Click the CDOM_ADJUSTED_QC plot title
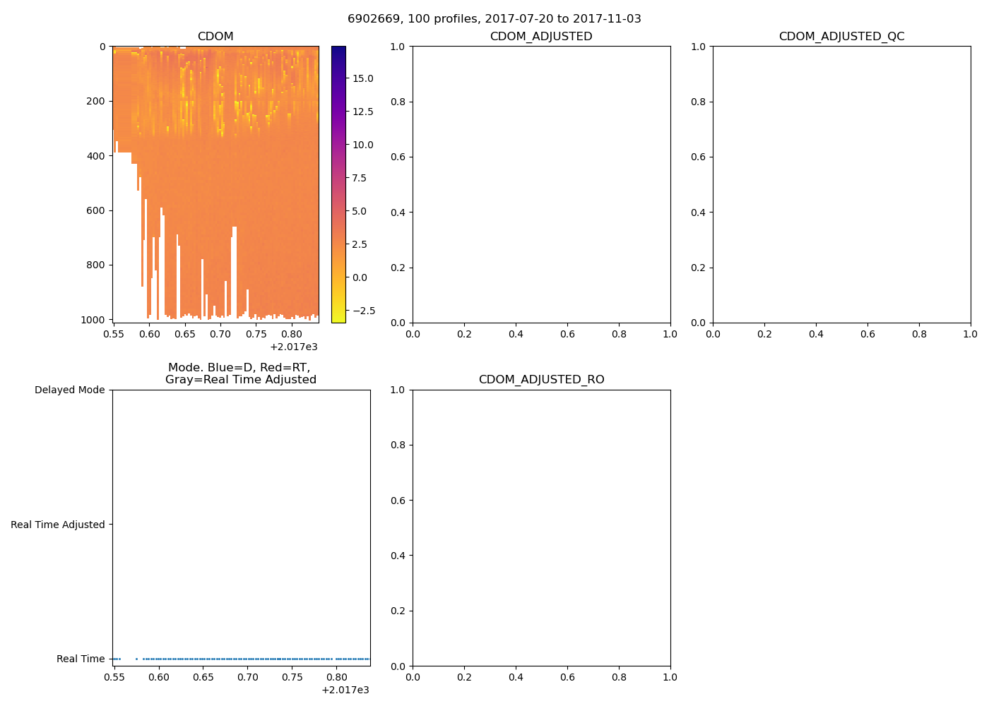 pos(841,37)
